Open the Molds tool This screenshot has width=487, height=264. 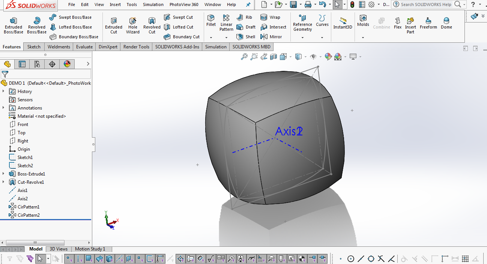(363, 21)
